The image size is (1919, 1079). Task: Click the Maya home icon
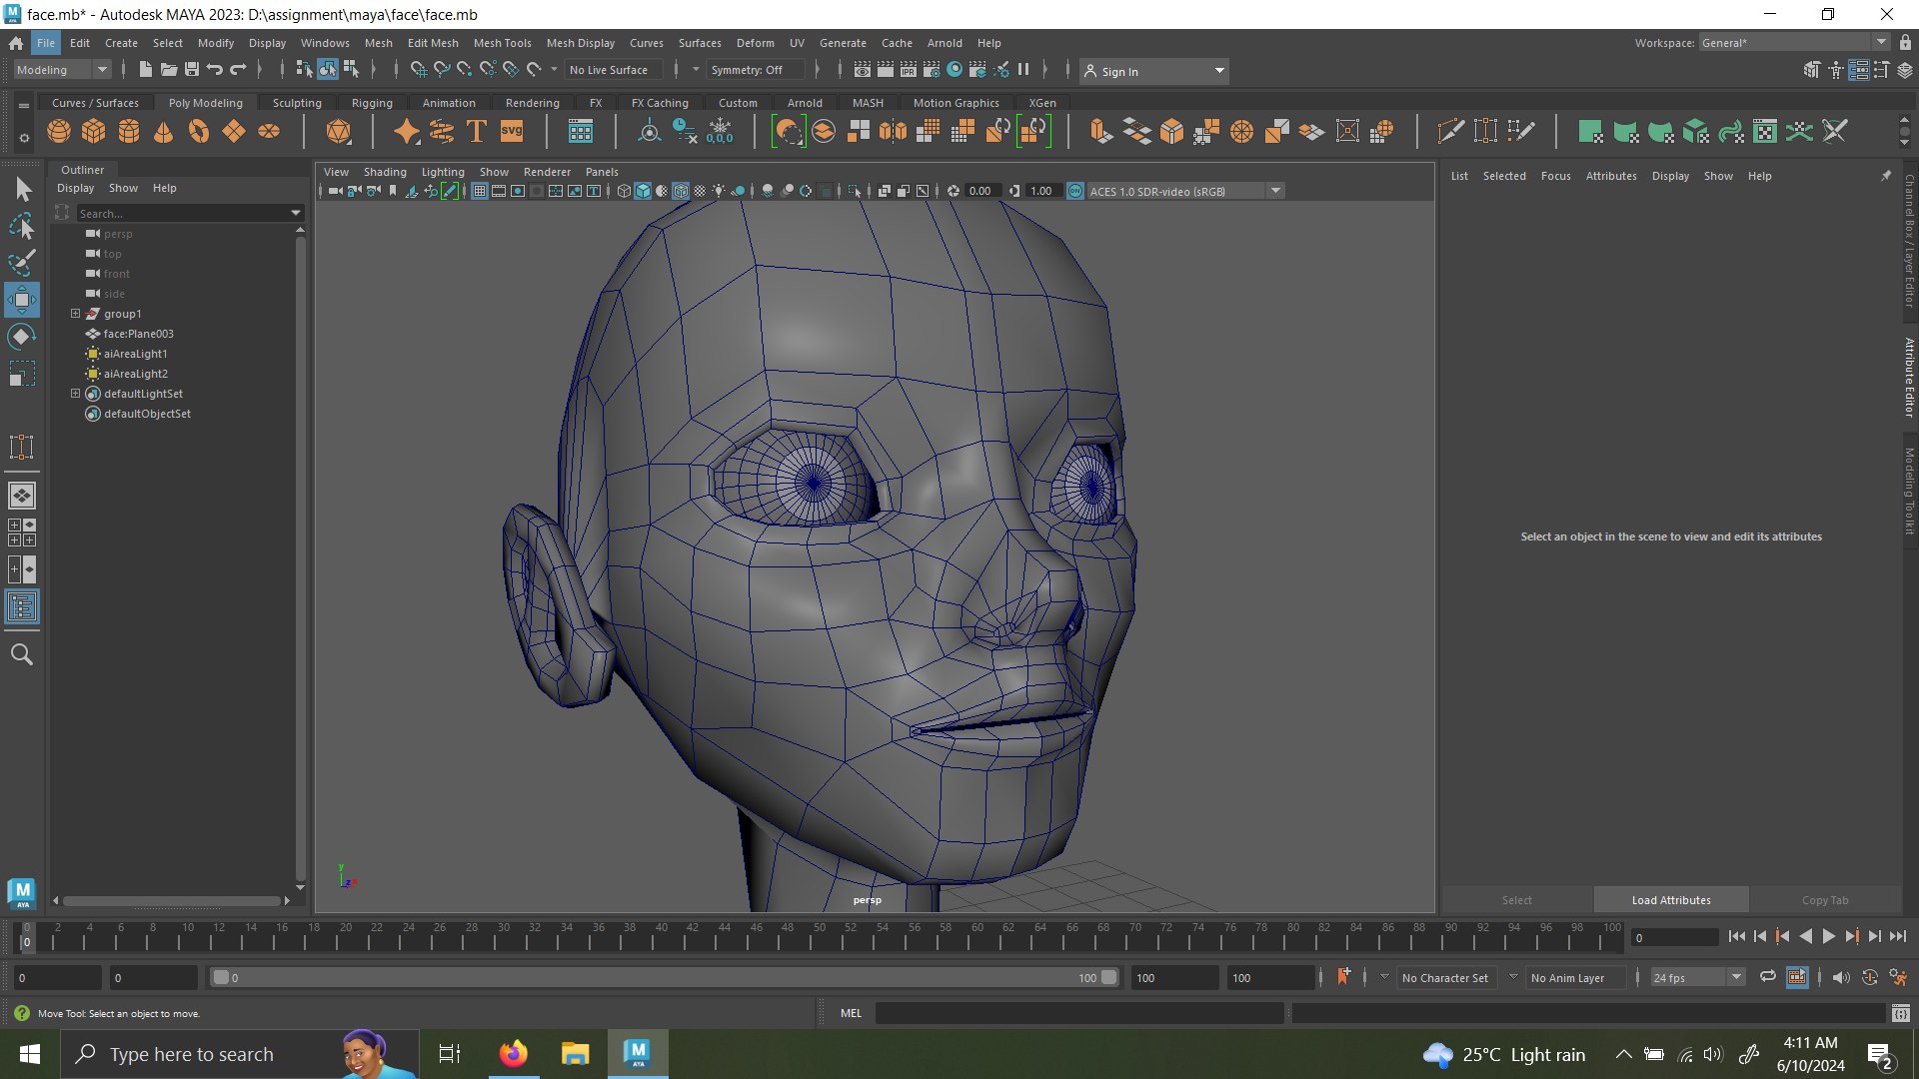coord(16,43)
